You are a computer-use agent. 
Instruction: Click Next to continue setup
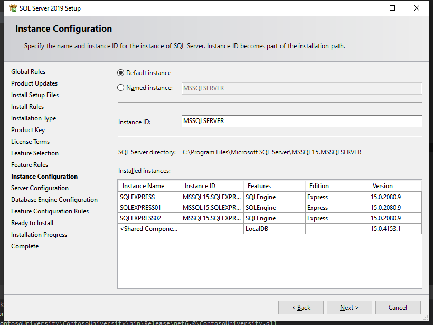[x=349, y=308]
